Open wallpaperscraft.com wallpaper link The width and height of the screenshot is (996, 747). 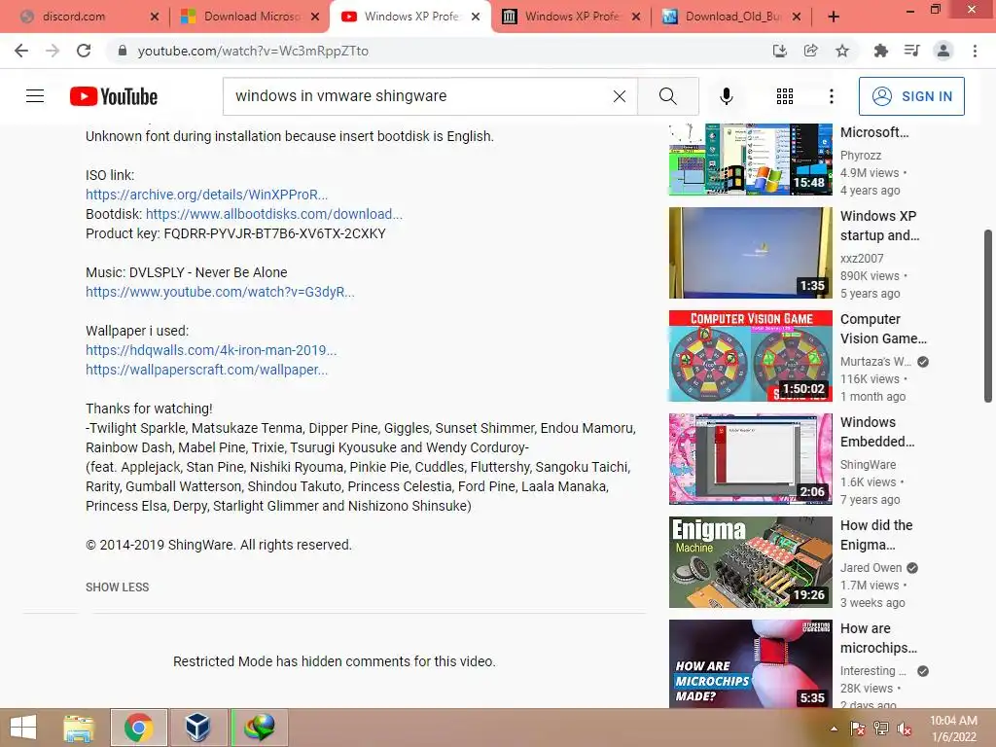pos(206,370)
